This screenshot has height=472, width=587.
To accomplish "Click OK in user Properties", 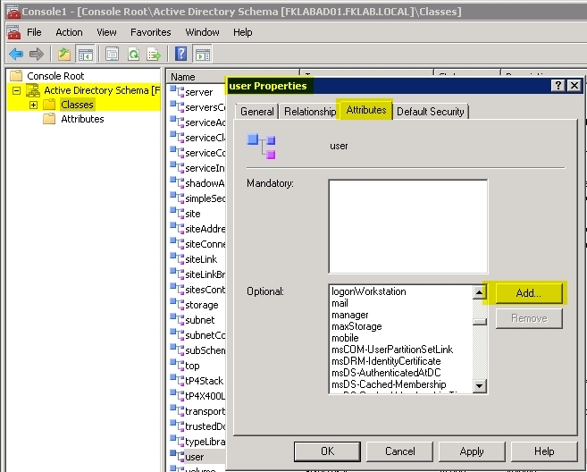I will pos(327,451).
